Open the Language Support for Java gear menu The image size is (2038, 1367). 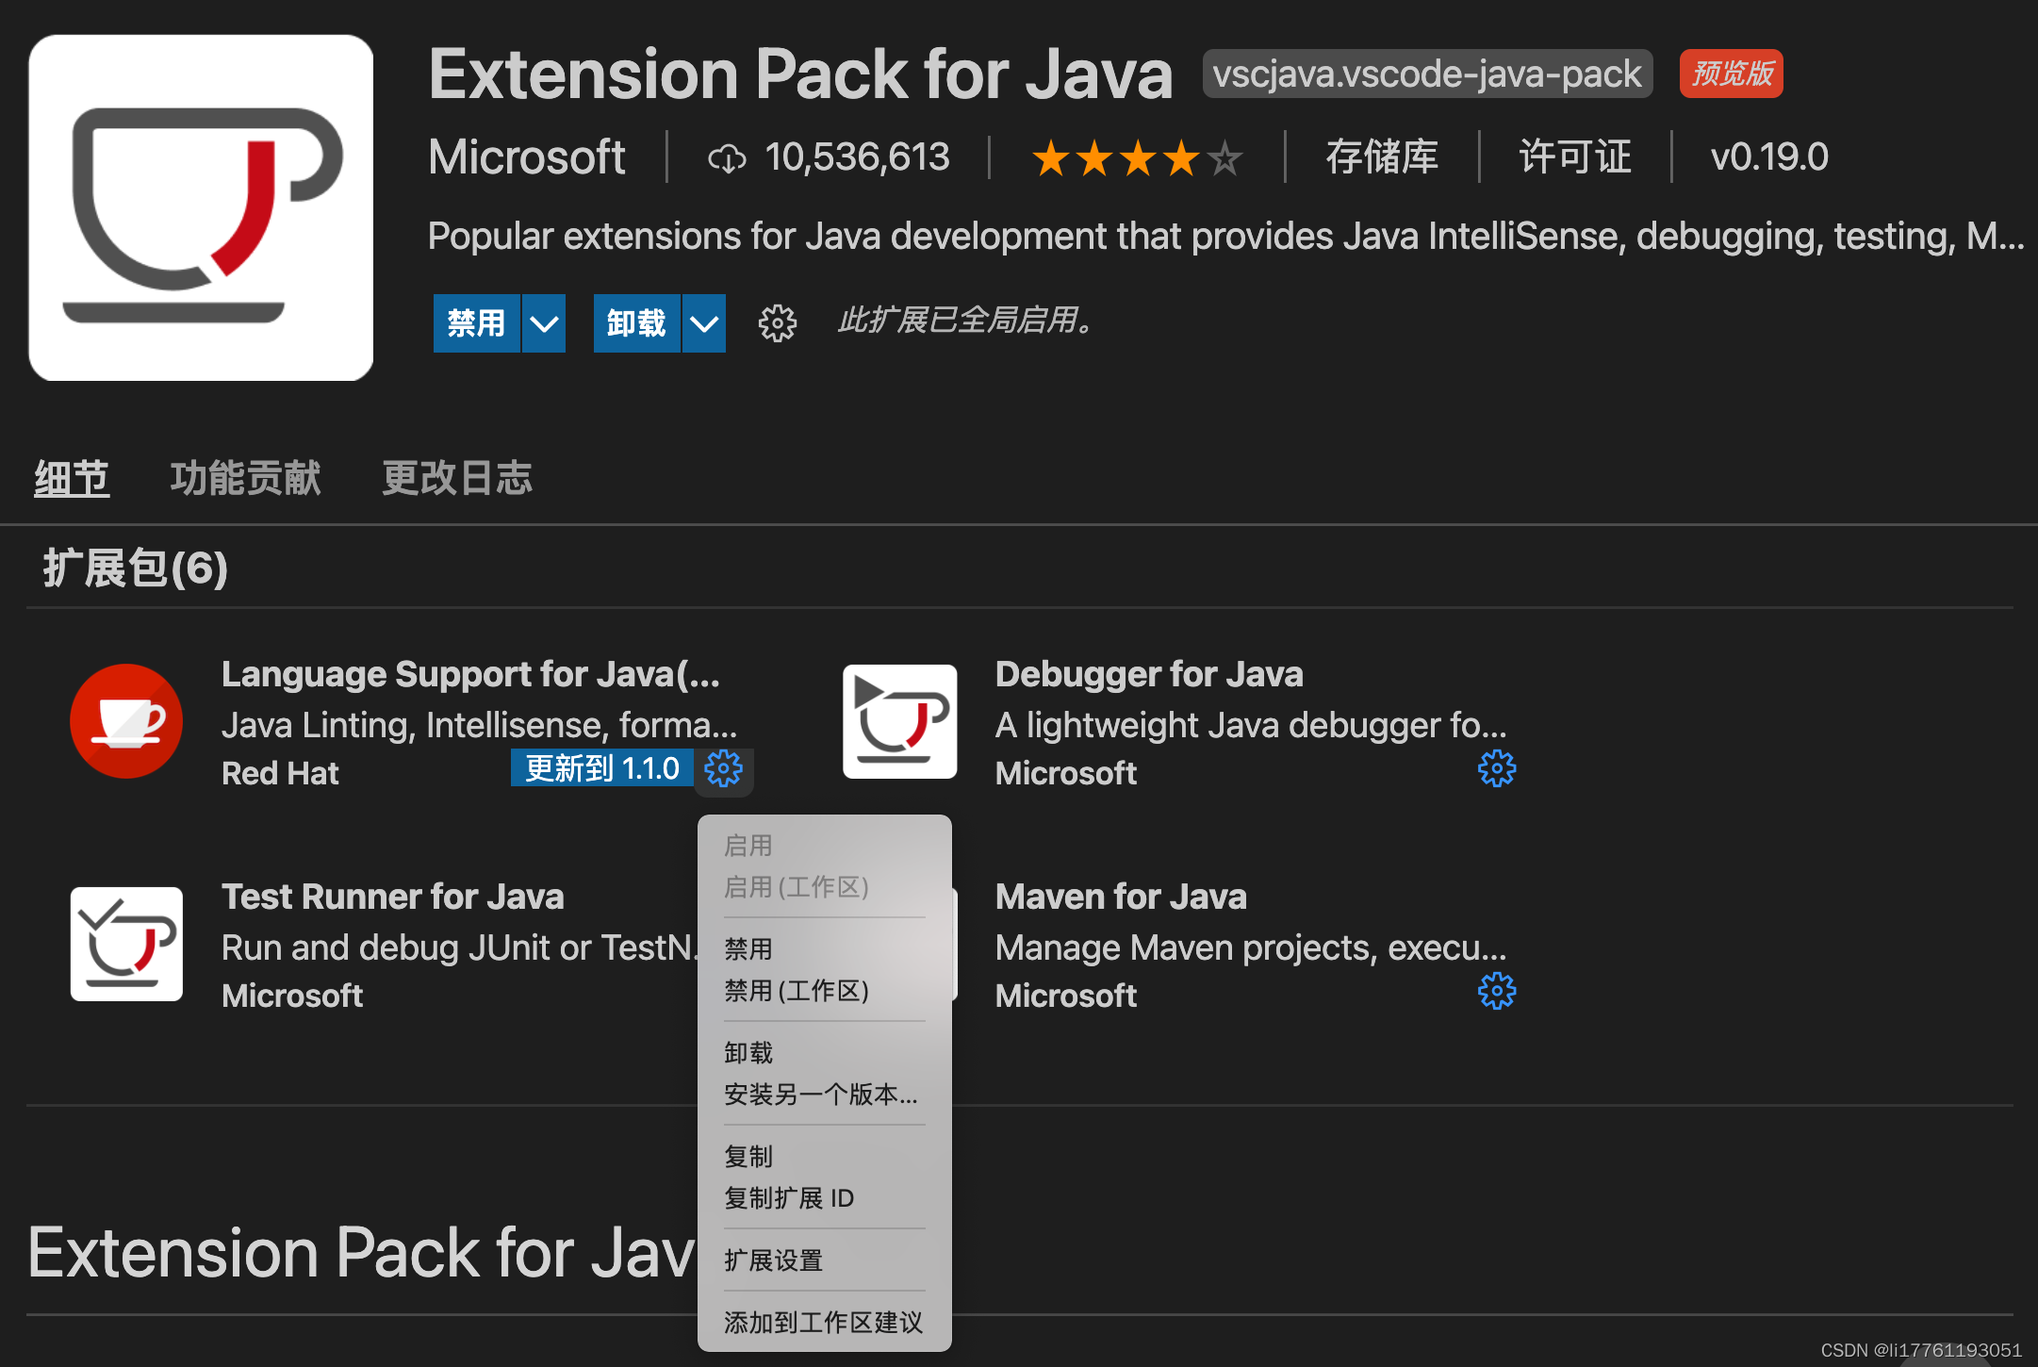pyautogui.click(x=724, y=769)
